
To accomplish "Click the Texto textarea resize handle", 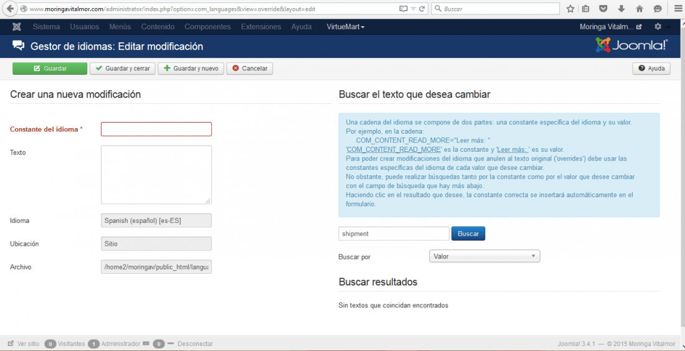I will 209,201.
